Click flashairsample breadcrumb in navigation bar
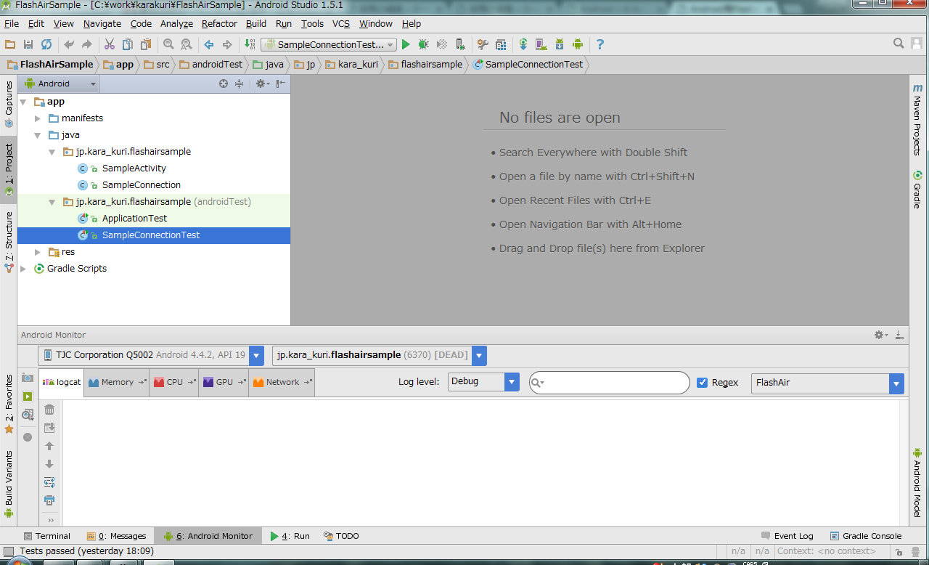Viewport: 929px width, 565px height. pos(425,64)
